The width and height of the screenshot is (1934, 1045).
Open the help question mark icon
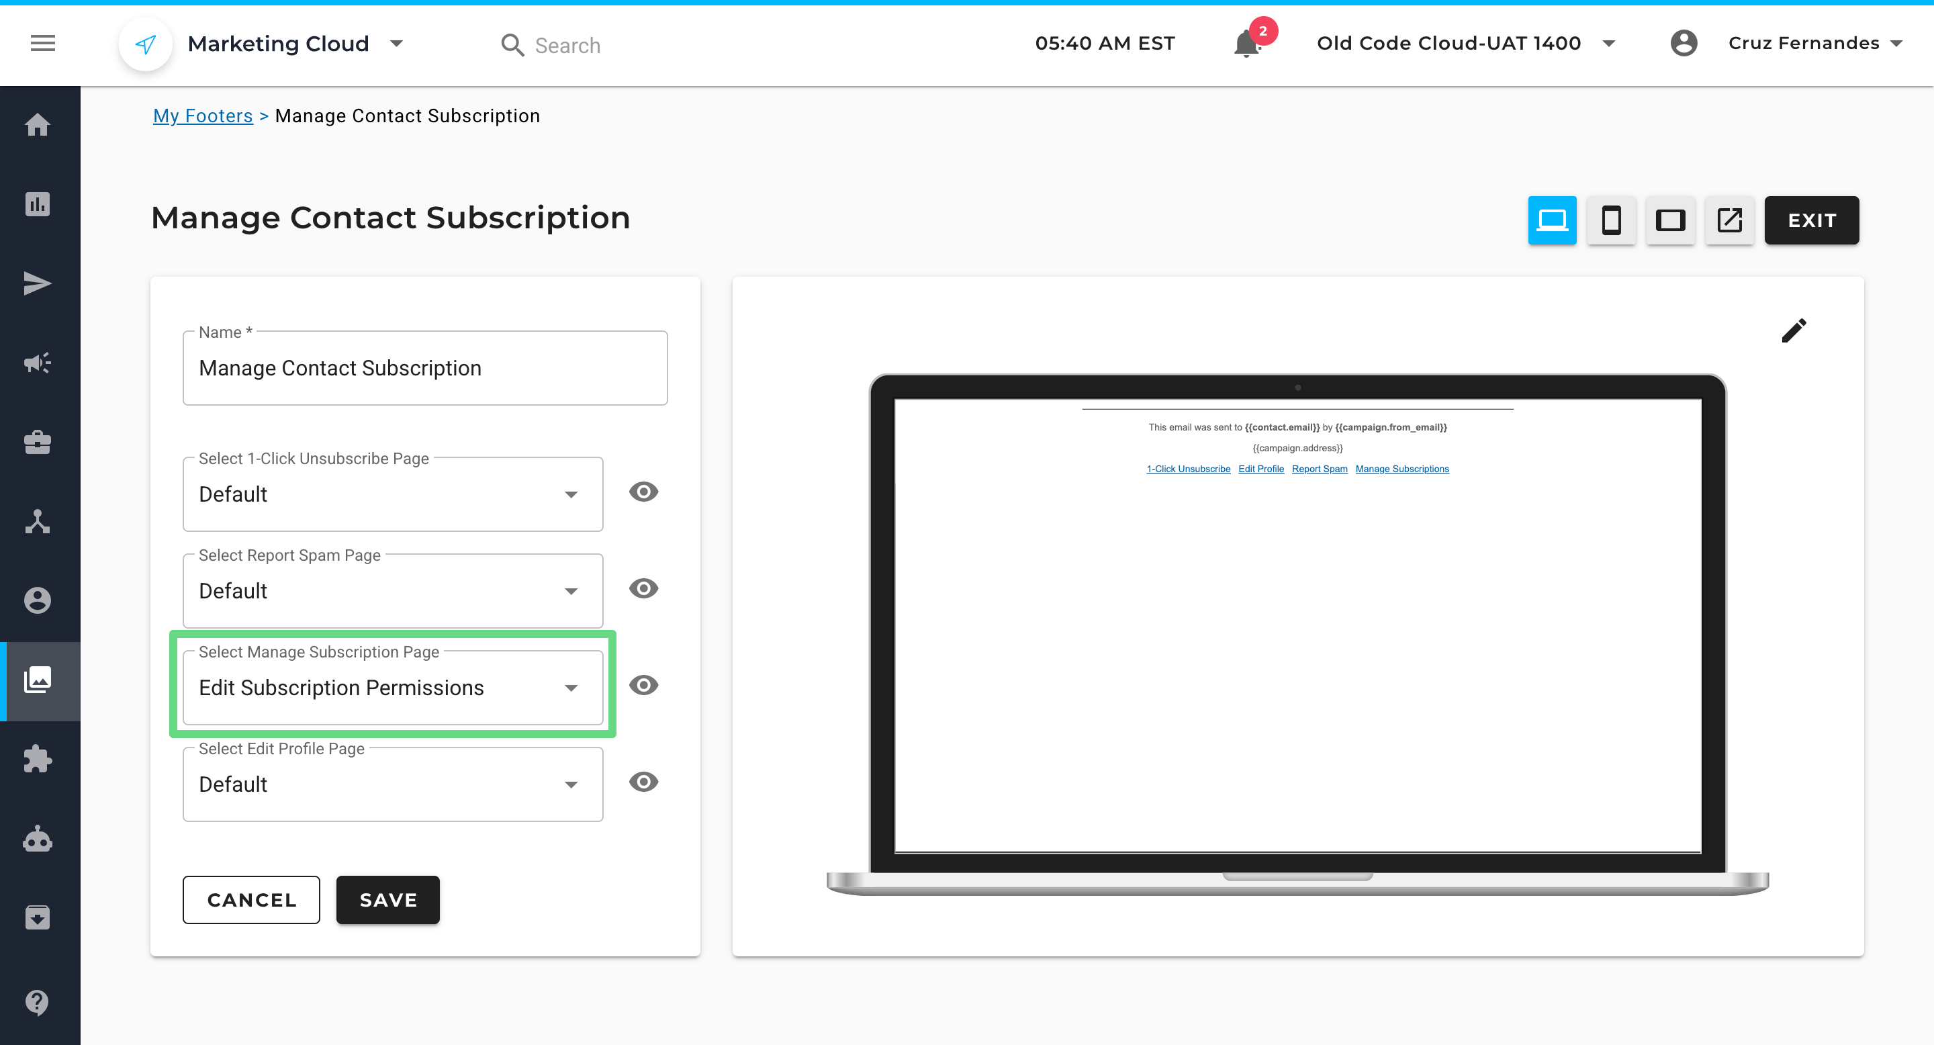38,1001
